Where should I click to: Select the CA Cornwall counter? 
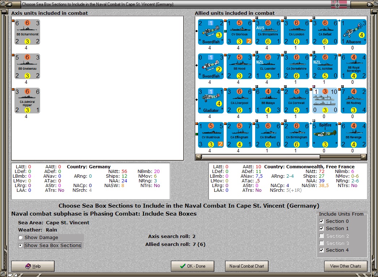[297, 101]
